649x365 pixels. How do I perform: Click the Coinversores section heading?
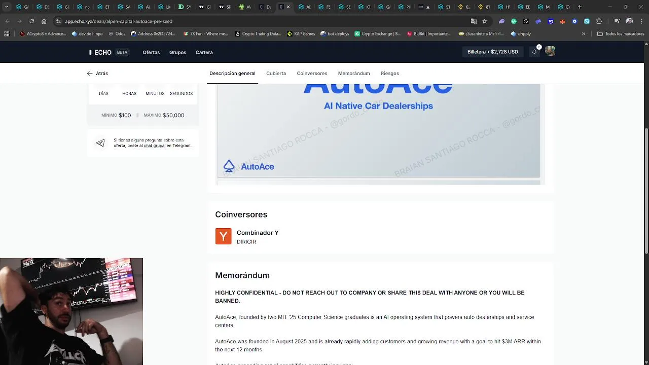tap(241, 214)
